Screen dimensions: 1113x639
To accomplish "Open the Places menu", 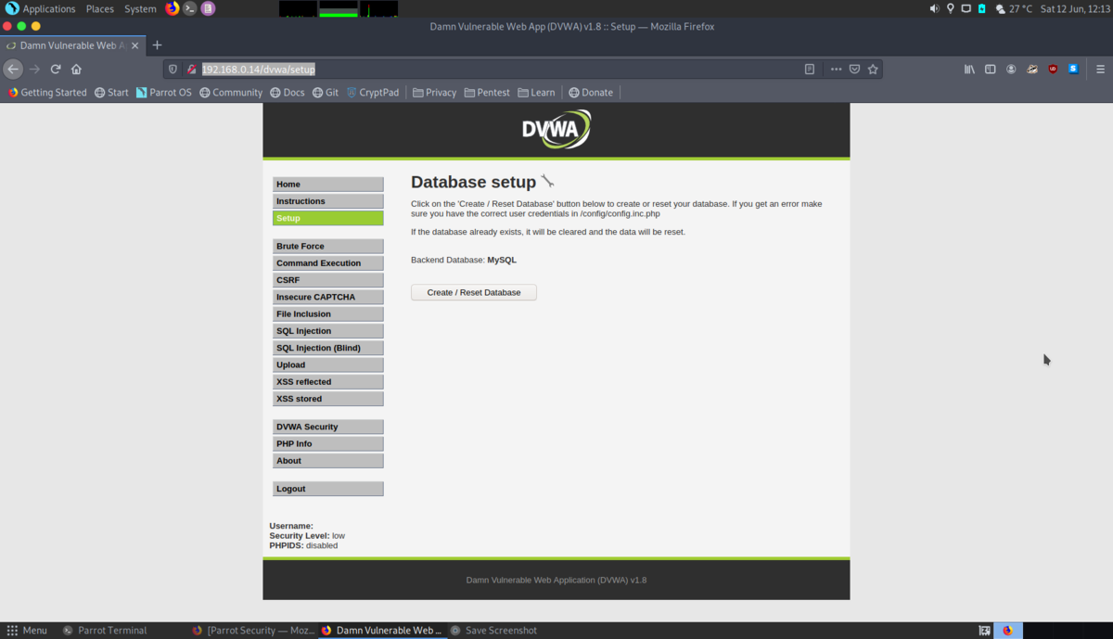I will [x=99, y=8].
